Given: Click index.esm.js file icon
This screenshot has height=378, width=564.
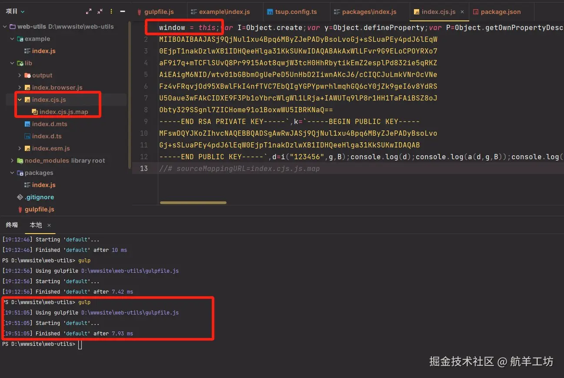Looking at the screenshot, I should coord(27,148).
